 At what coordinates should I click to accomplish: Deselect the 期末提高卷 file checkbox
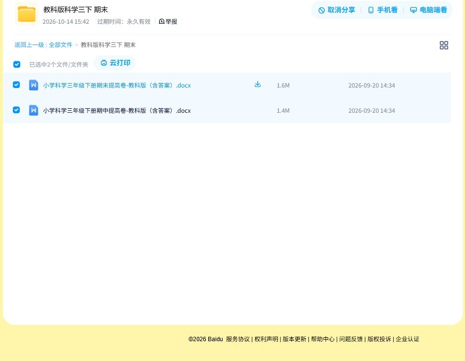coord(16,85)
